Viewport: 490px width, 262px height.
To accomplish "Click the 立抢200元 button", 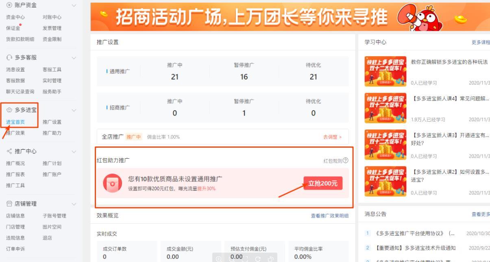I will point(323,183).
